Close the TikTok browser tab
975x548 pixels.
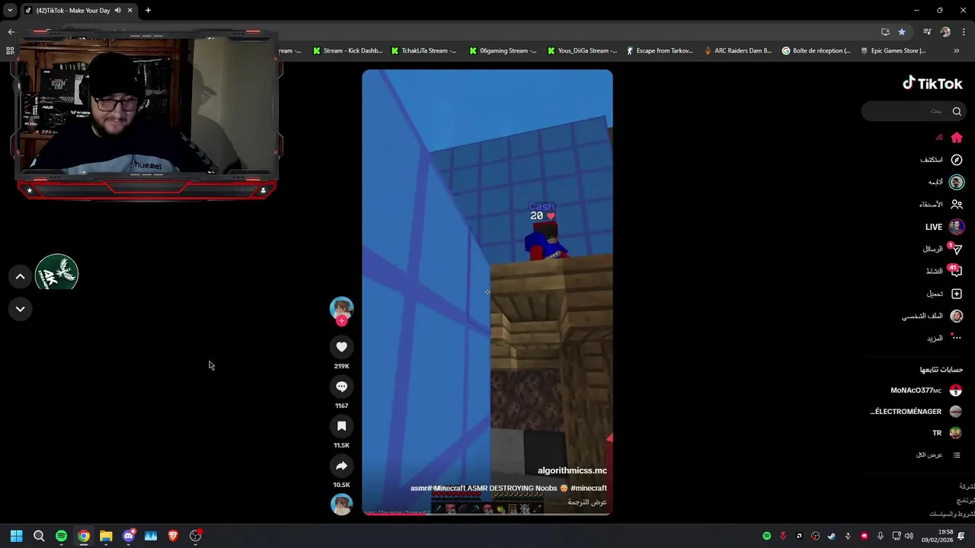point(129,11)
